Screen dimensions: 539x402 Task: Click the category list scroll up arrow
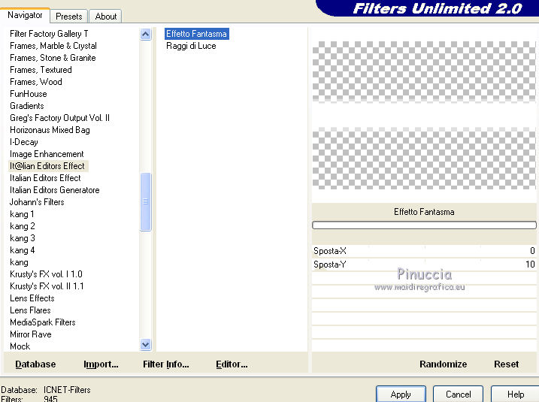click(x=145, y=34)
